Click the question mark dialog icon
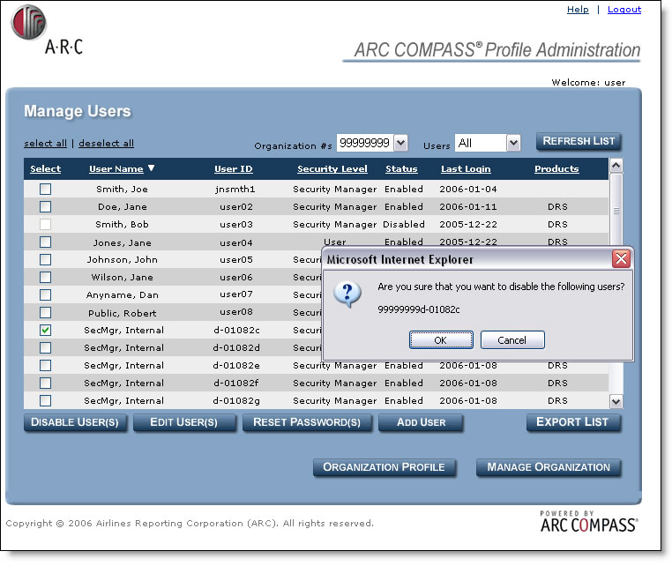Viewport: 672px width, 566px height. point(347,294)
